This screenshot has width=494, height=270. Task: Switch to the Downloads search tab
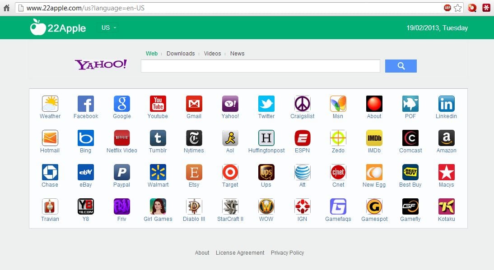[181, 54]
